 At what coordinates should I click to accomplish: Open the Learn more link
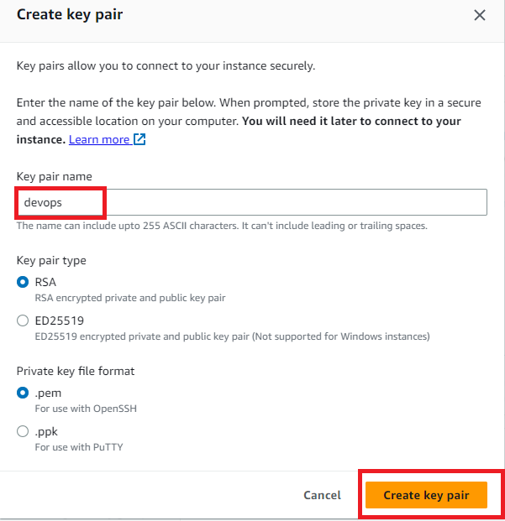point(99,139)
